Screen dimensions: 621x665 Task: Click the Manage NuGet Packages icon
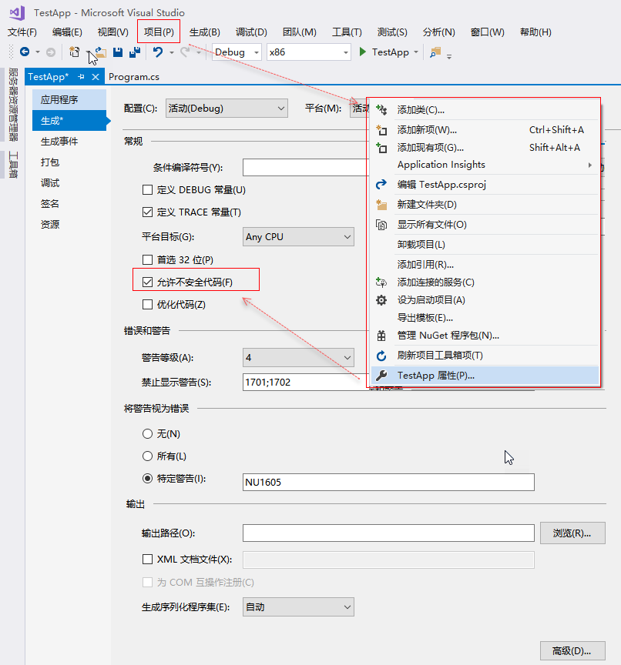pos(381,336)
